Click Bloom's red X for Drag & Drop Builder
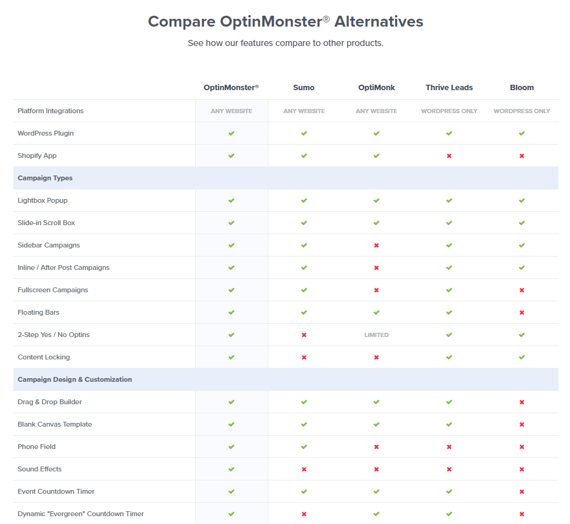Viewport: 570px width, 524px height. tap(522, 402)
